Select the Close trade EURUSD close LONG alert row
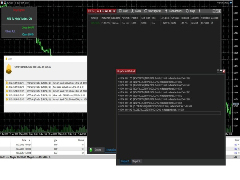 (x=46, y=95)
